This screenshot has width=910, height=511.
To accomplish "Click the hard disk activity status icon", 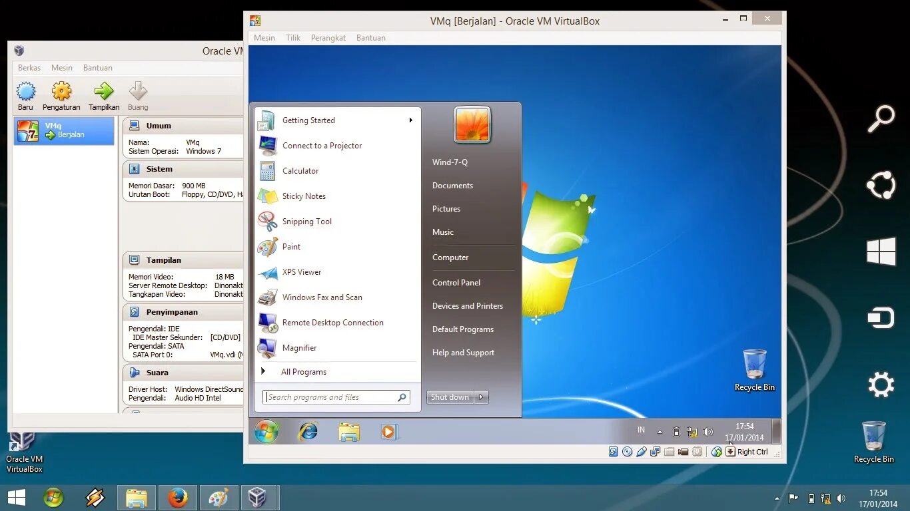I will [614, 452].
